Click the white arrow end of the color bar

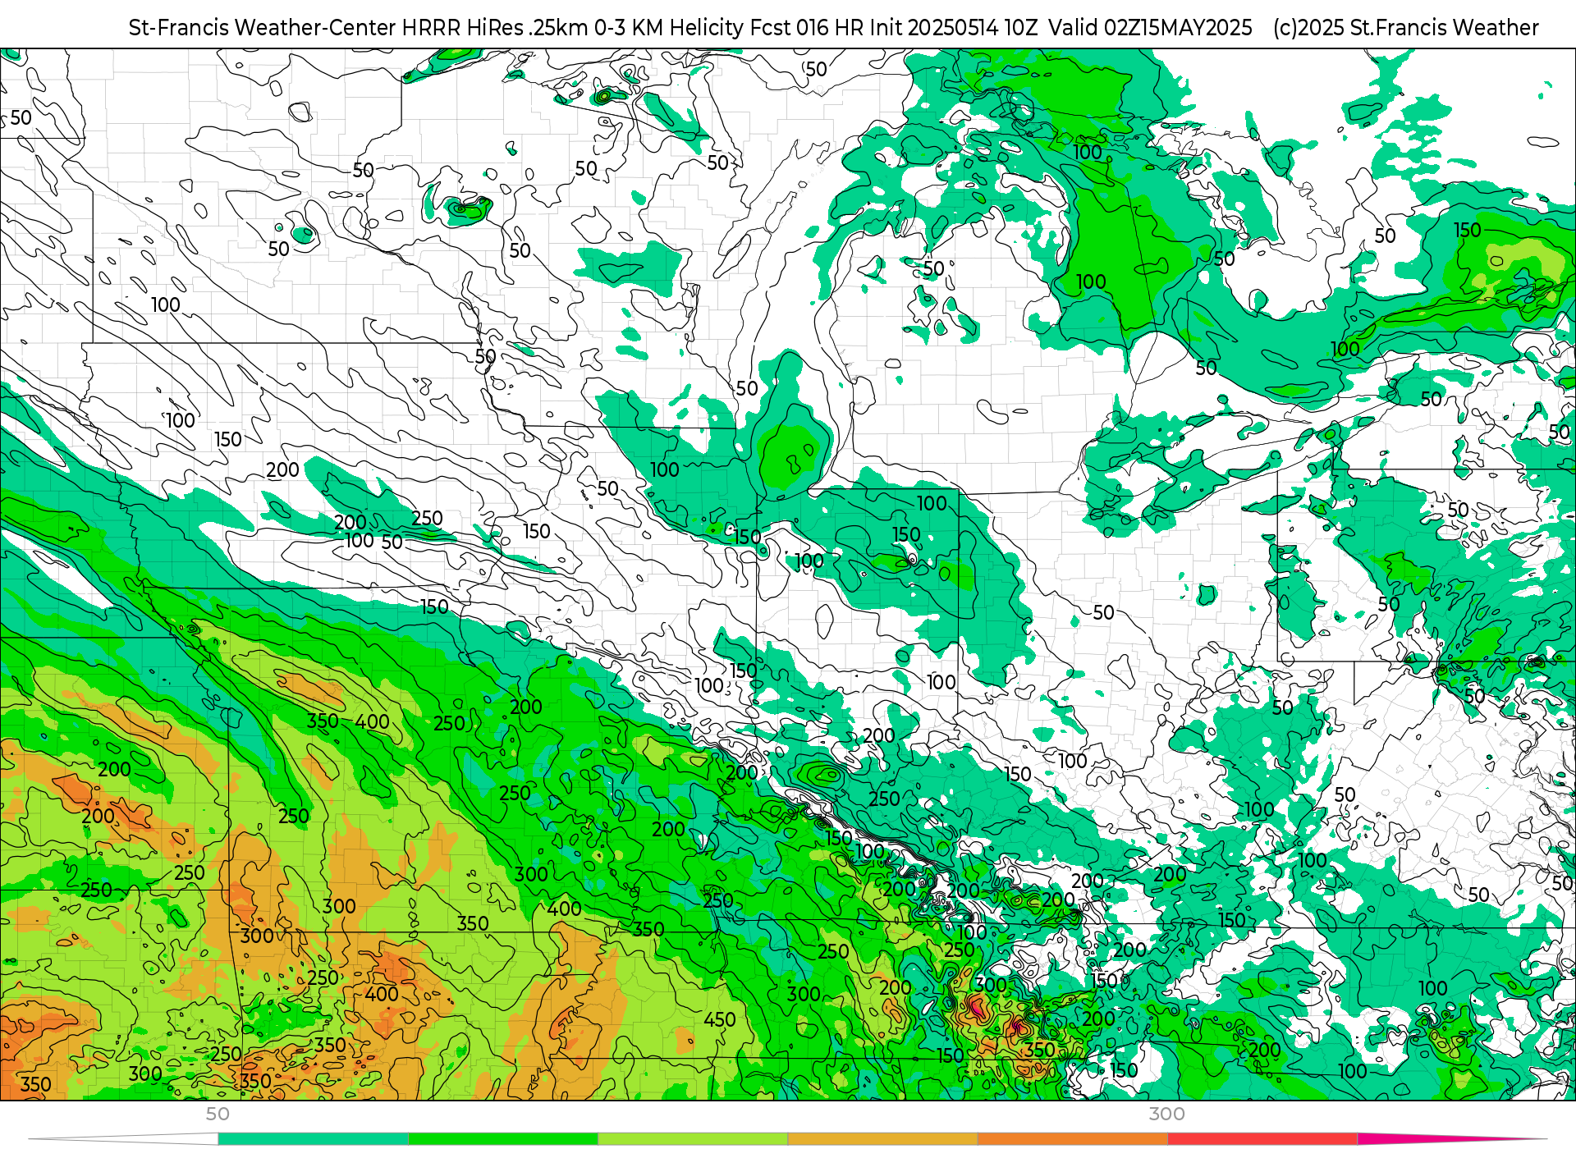pyautogui.click(x=123, y=1139)
